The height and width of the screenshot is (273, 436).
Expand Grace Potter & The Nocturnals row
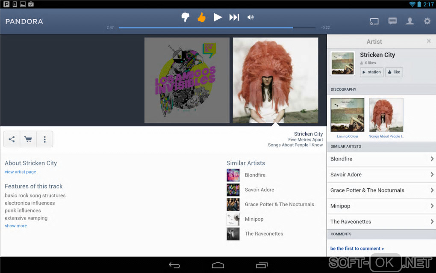[x=381, y=190]
